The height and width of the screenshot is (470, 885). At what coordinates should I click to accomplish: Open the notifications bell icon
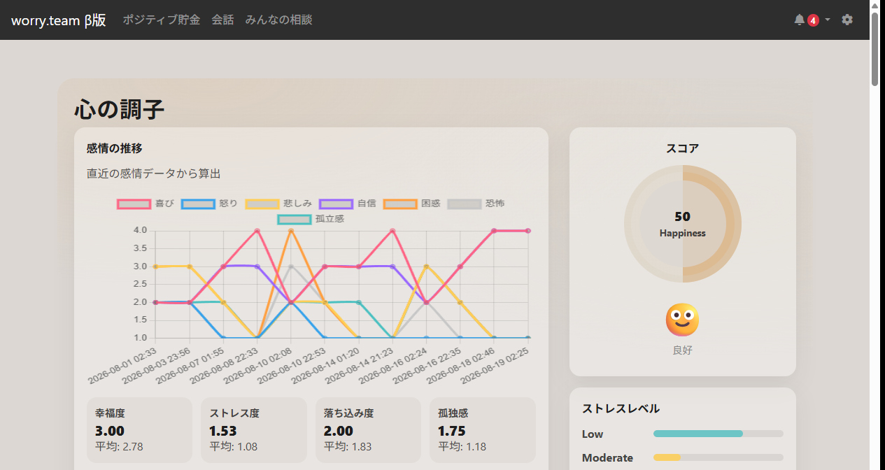[799, 20]
